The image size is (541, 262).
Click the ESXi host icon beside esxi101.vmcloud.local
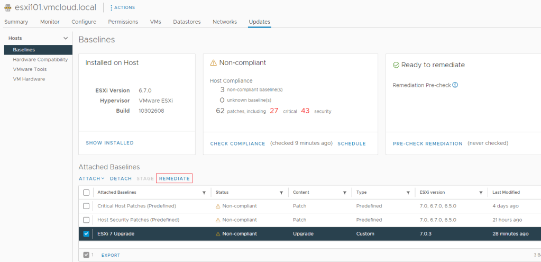pos(8,7)
